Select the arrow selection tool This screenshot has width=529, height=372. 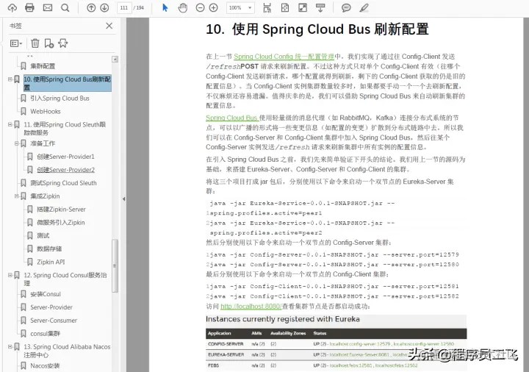click(x=165, y=8)
